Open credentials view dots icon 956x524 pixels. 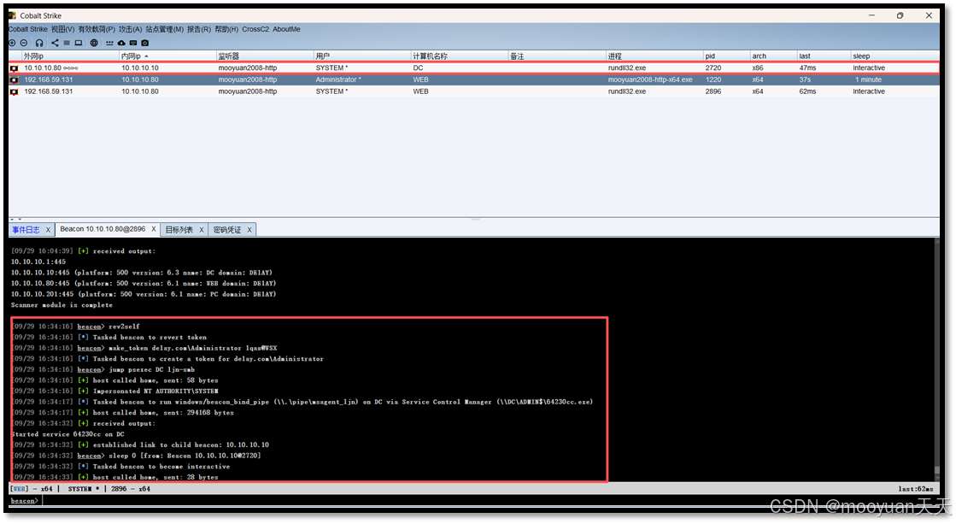[x=109, y=43]
